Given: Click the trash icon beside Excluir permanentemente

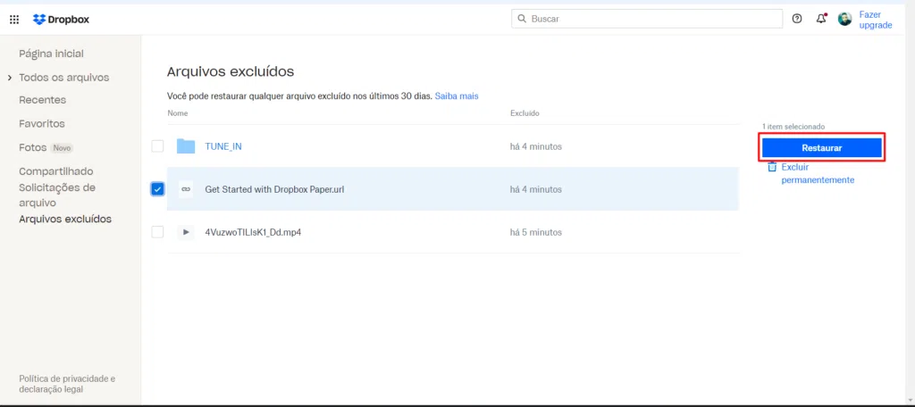Looking at the screenshot, I should [x=772, y=167].
